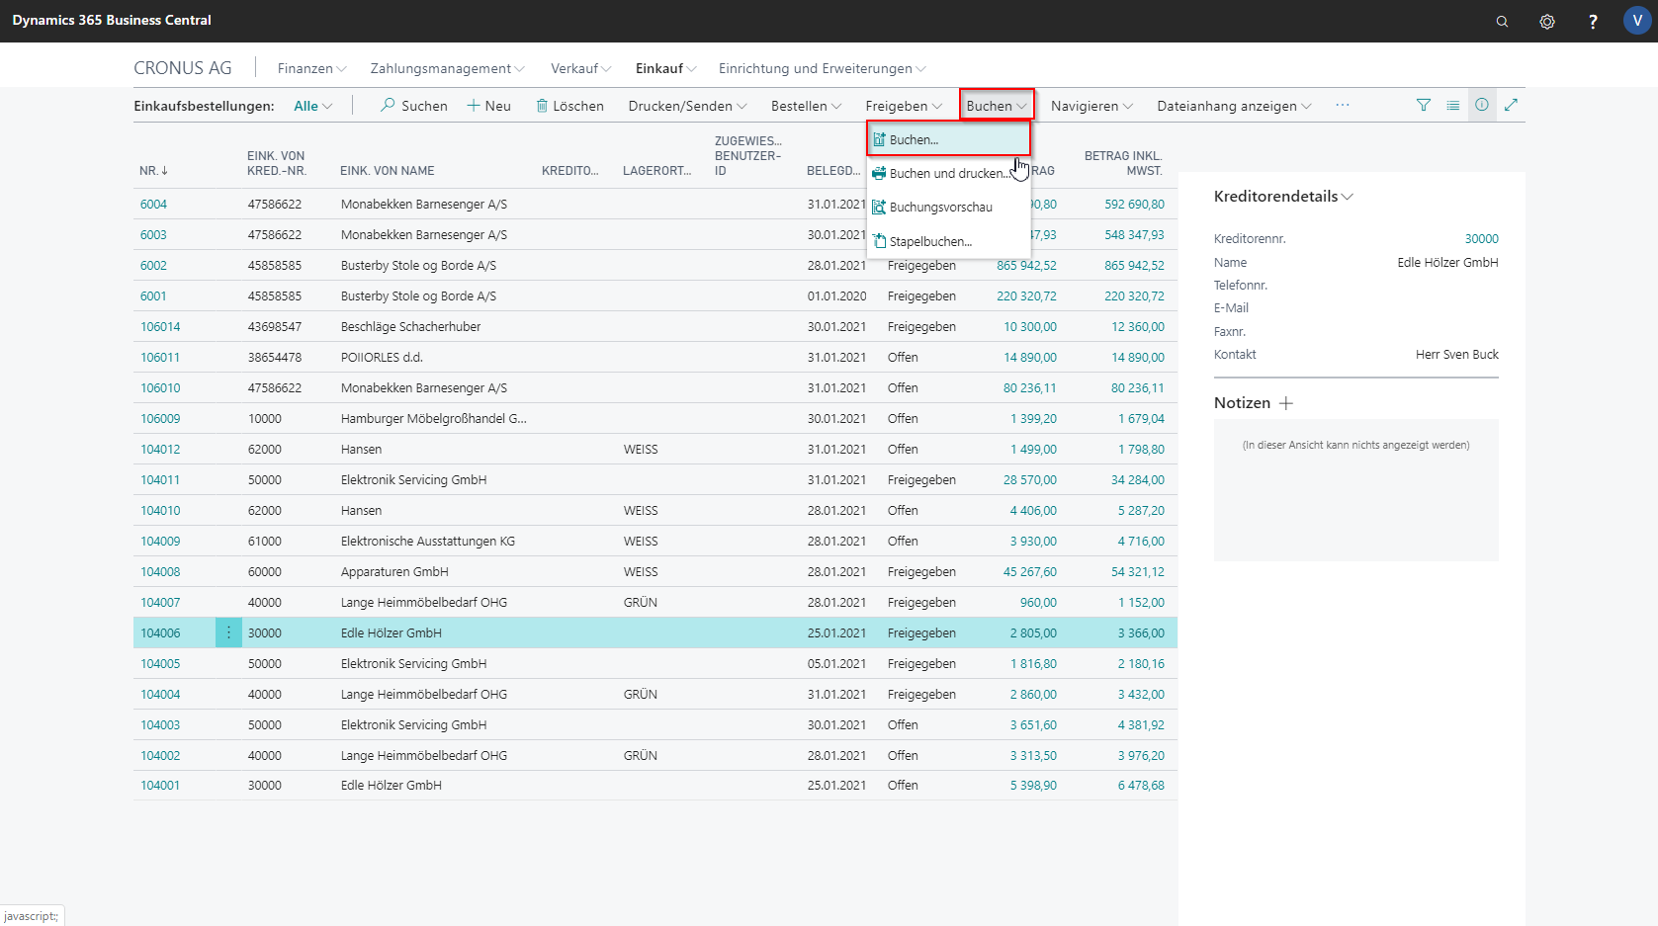Open row options for order 104006

(x=228, y=632)
